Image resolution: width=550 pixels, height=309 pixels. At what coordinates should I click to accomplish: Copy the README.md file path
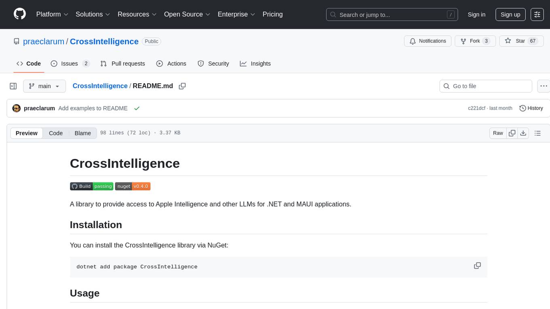tap(182, 86)
